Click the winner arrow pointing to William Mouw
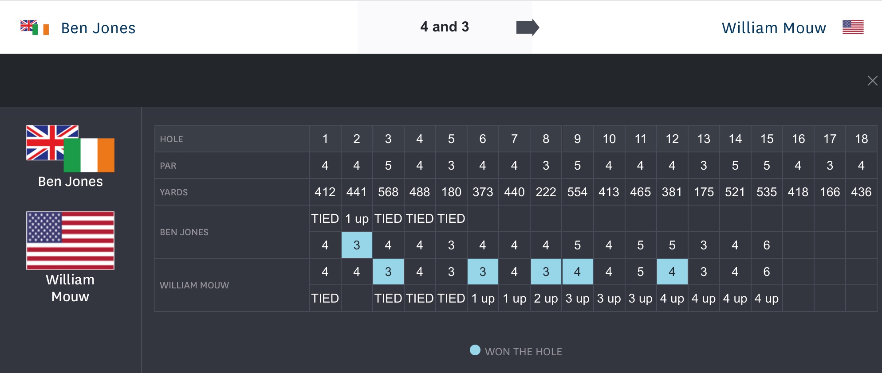 point(528,27)
